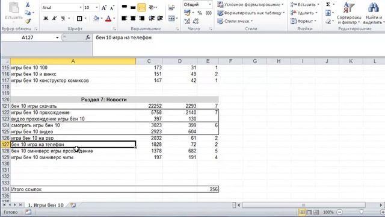Click Page Break Preview button in status bar

click(316, 212)
